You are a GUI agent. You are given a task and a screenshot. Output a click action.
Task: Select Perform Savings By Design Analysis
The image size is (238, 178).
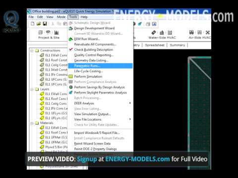coord(100,87)
